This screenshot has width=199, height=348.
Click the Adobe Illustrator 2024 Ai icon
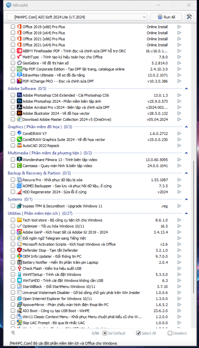point(19,113)
